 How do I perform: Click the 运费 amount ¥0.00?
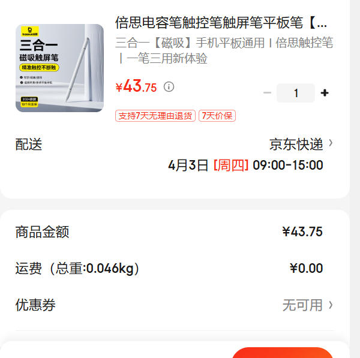306,268
